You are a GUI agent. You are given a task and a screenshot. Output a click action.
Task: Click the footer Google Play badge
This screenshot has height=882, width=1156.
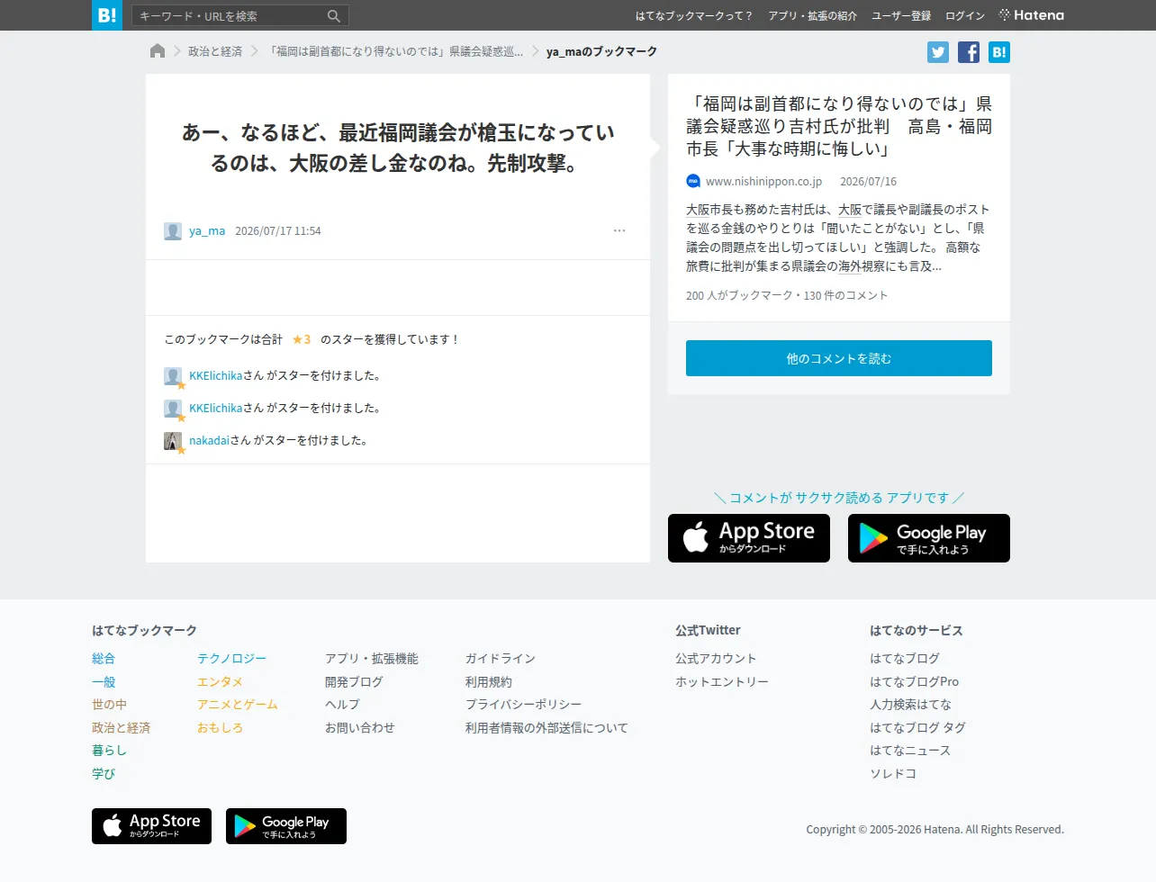coord(286,826)
